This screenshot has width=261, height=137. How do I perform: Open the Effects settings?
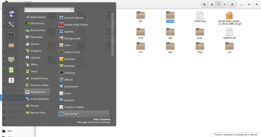(x=83, y=80)
